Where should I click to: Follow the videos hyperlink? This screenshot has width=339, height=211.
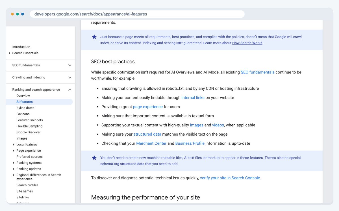click(x=218, y=125)
